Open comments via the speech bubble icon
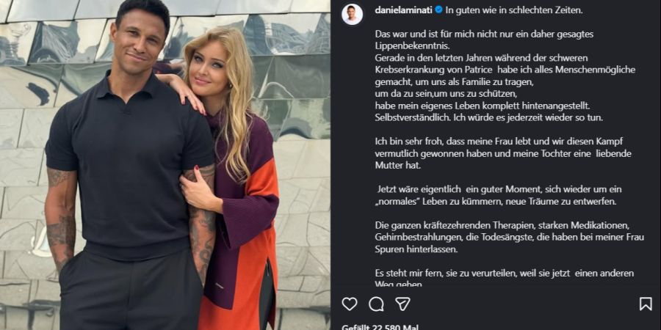Screen dimensions: 661x330 [x=376, y=304]
